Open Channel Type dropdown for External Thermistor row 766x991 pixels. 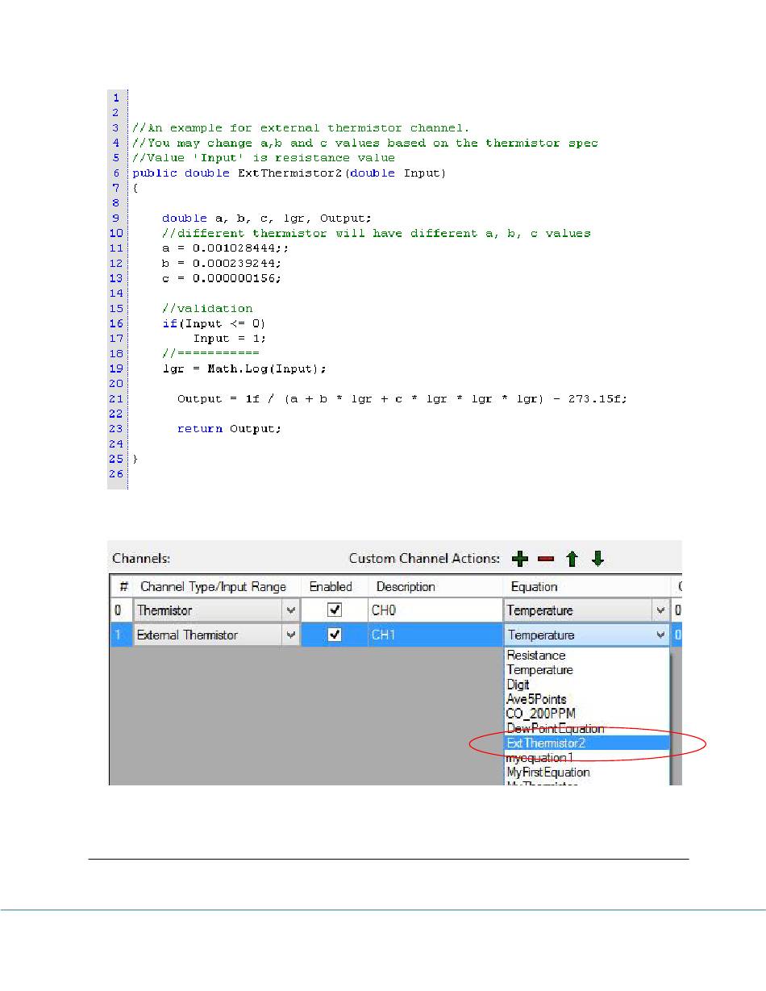point(290,635)
